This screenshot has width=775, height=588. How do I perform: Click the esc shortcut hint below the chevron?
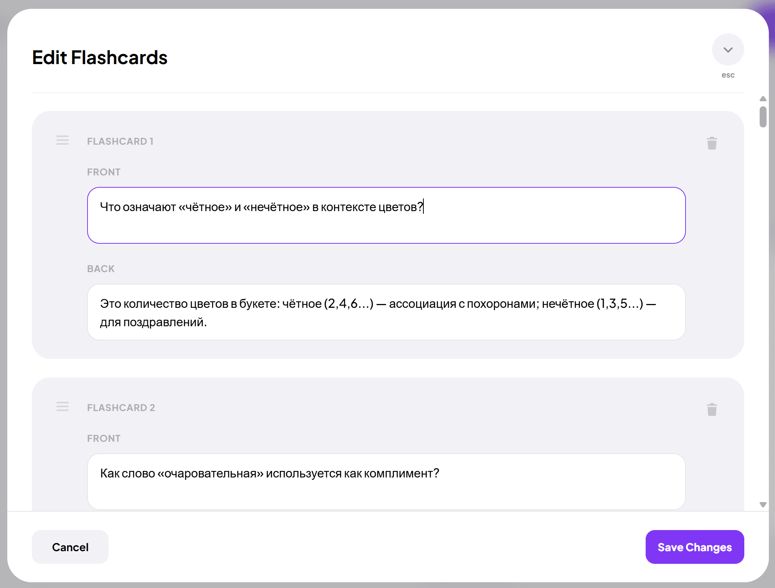pyautogui.click(x=727, y=75)
